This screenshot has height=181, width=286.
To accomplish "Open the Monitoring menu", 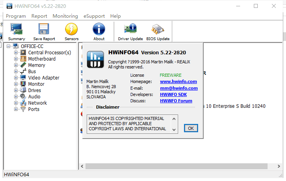I will (65, 16).
